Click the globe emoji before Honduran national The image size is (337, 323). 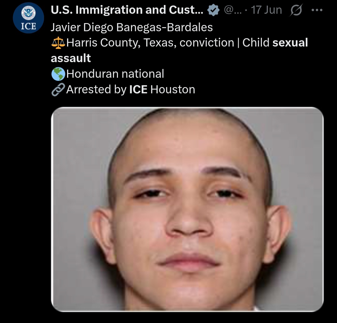(x=58, y=74)
